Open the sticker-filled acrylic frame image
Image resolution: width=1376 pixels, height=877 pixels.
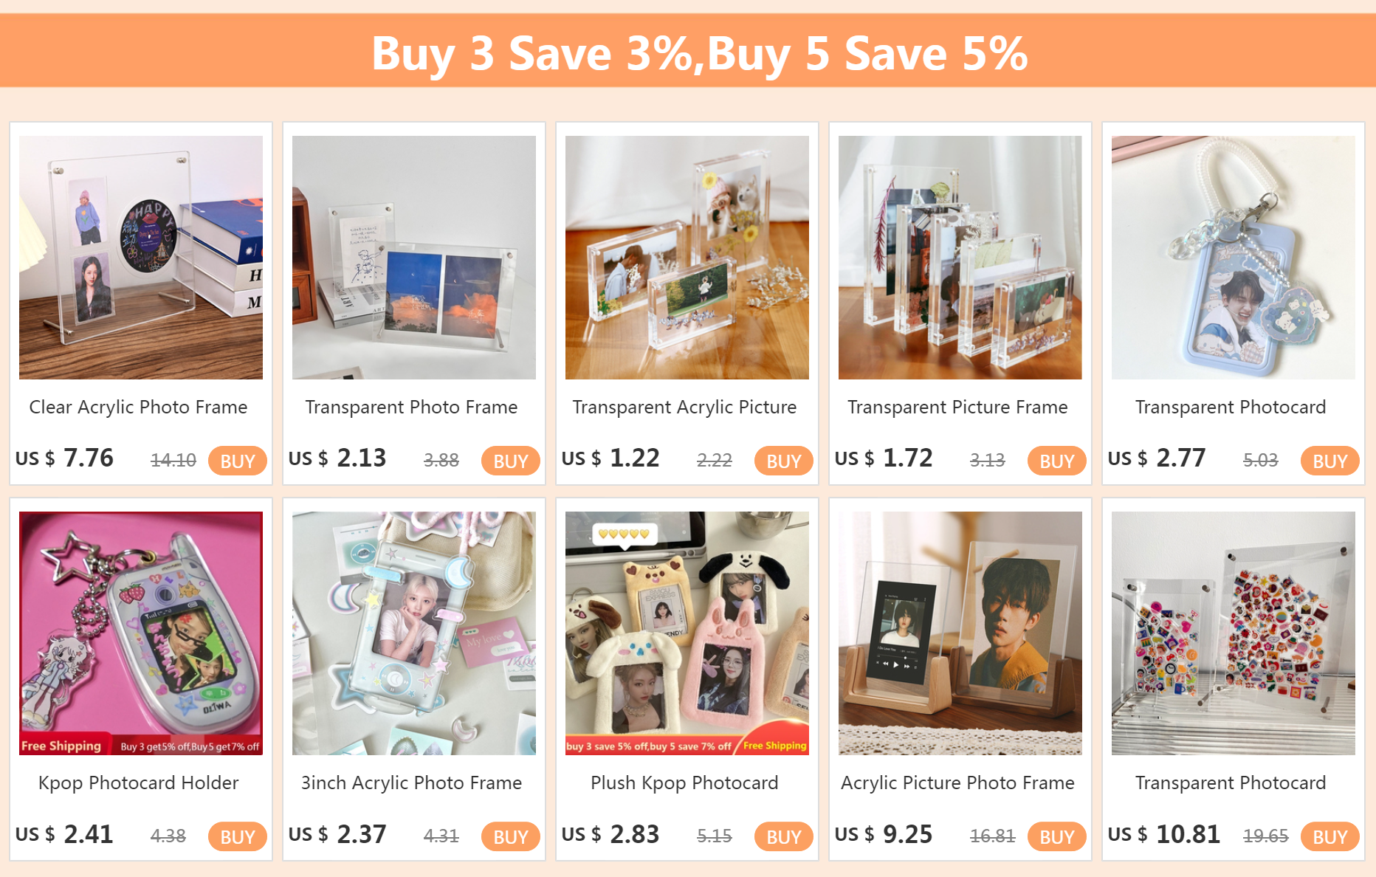point(1234,633)
